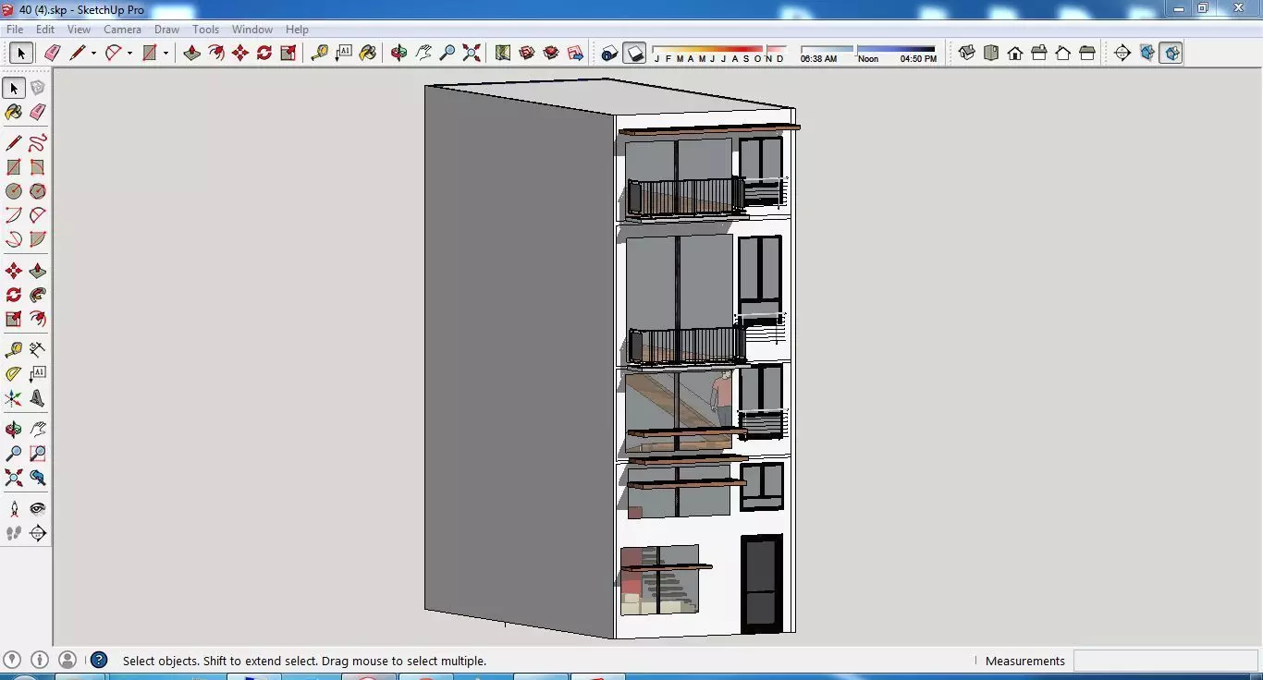Select the Make Component tool
Image resolution: width=1263 pixels, height=680 pixels.
pos(38,88)
